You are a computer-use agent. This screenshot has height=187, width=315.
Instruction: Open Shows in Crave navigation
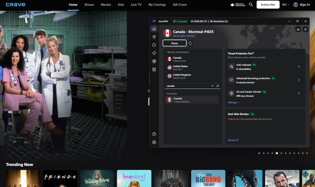(x=89, y=5)
